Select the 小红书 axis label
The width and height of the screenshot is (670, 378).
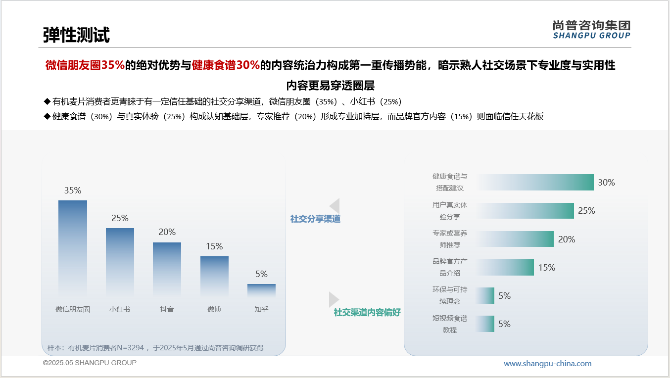click(x=120, y=309)
